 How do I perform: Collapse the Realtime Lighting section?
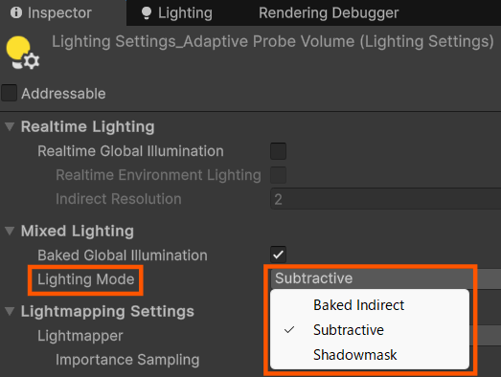point(10,126)
